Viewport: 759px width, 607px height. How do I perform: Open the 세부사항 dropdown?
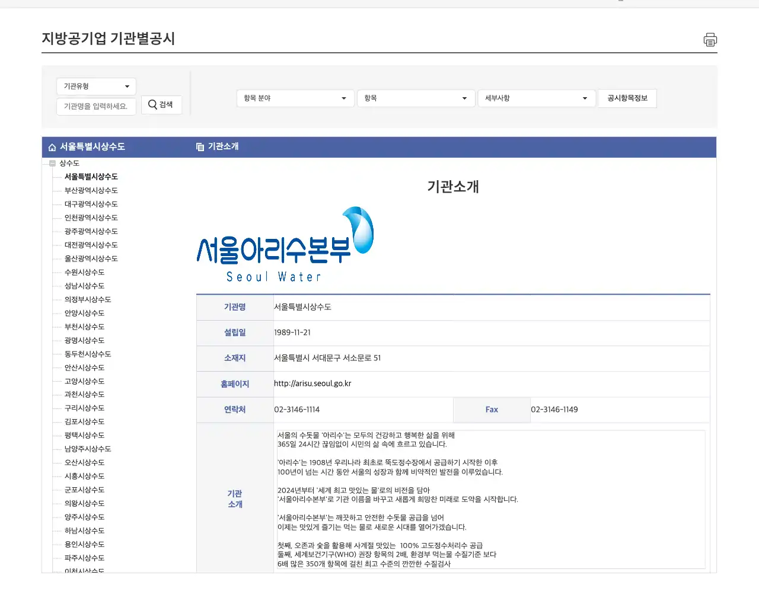pos(537,98)
